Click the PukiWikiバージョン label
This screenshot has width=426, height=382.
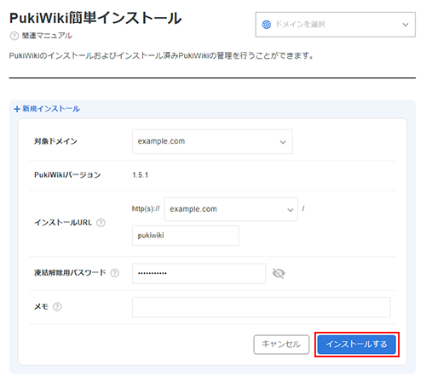point(67,175)
